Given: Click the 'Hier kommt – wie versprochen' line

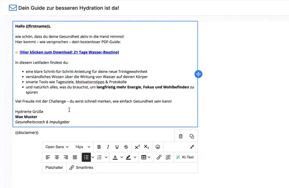Looking at the screenshot, I should (x=68, y=42).
